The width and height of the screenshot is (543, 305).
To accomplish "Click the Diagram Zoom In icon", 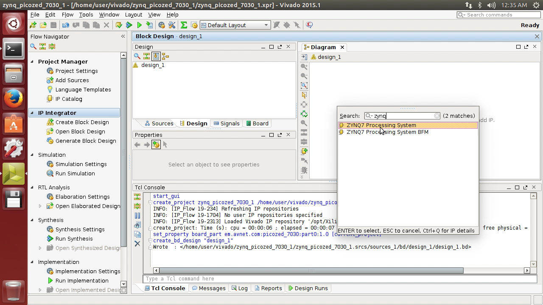I will (304, 67).
